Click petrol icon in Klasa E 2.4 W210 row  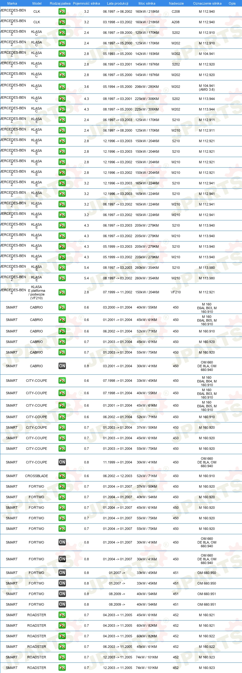62,130
